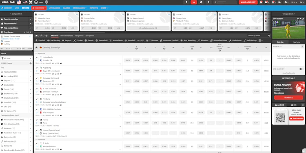The height and width of the screenshot is (153, 306).
Task: Expand Union Berlin vs Schalke 04 row chevron
Action: pos(120,64)
